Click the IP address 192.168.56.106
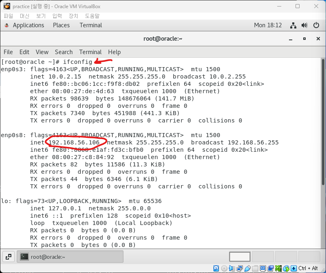Image resolution: width=326 pixels, height=273 pixels. point(74,142)
